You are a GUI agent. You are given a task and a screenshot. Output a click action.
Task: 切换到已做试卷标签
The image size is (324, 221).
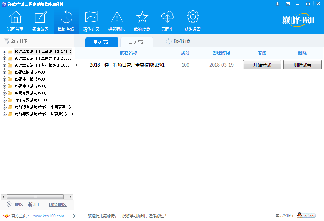137,41
